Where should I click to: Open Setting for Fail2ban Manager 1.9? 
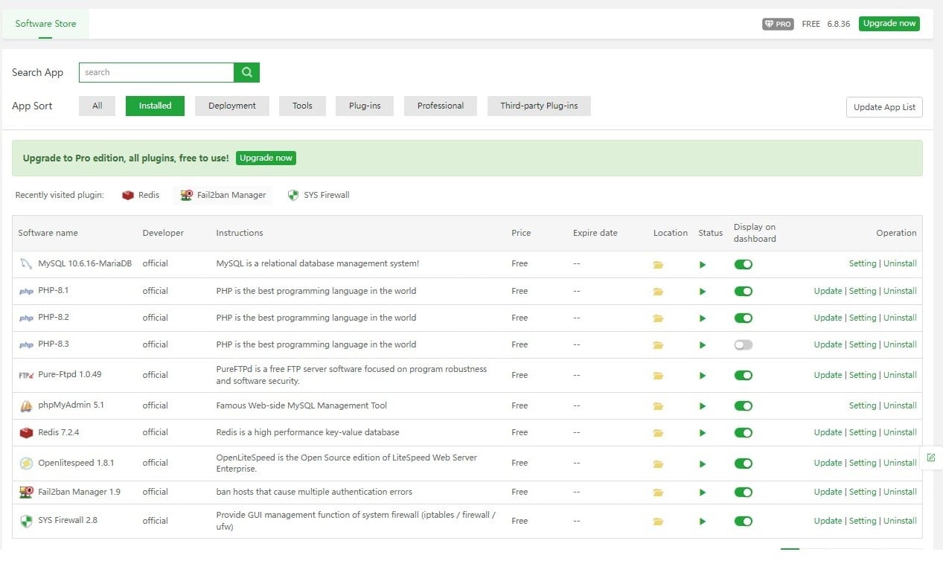863,492
